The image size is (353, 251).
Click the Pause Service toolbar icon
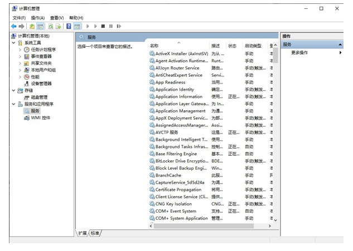(111, 26)
